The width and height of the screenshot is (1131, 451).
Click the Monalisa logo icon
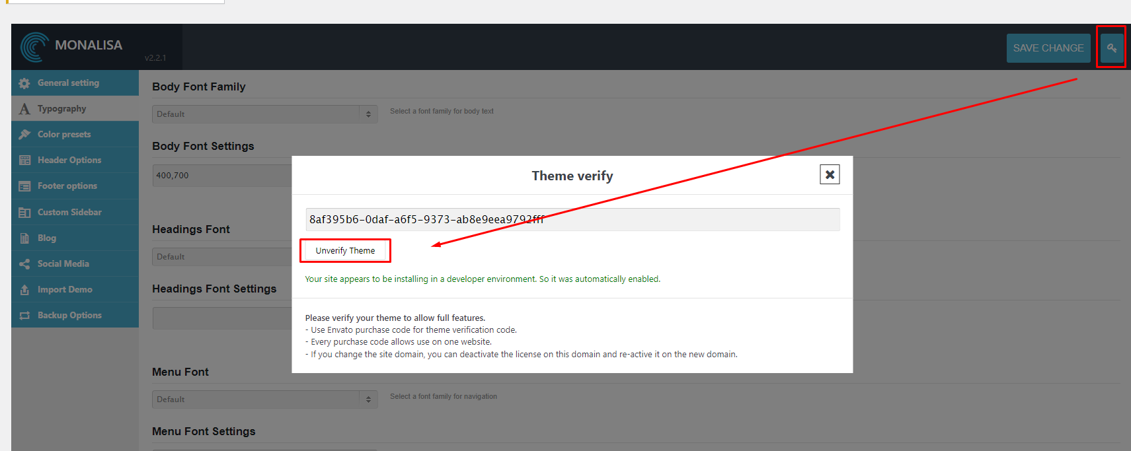(34, 47)
